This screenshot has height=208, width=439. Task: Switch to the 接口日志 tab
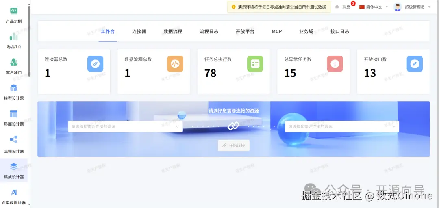click(339, 32)
